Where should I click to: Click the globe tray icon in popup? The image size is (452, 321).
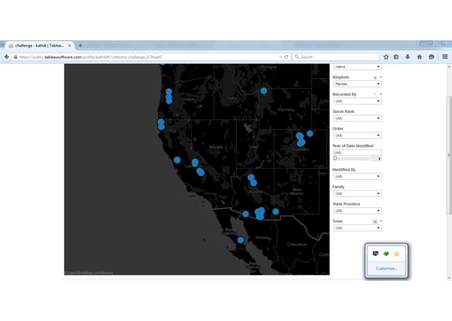point(386,253)
